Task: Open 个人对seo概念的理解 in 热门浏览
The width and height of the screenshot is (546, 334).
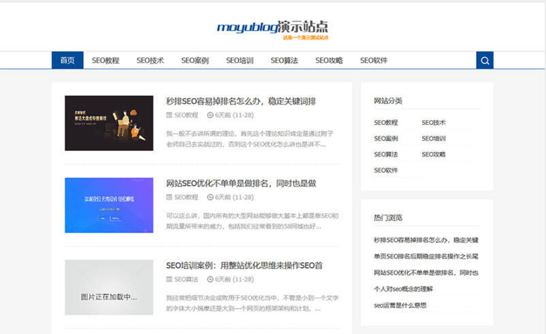Action: [403, 289]
